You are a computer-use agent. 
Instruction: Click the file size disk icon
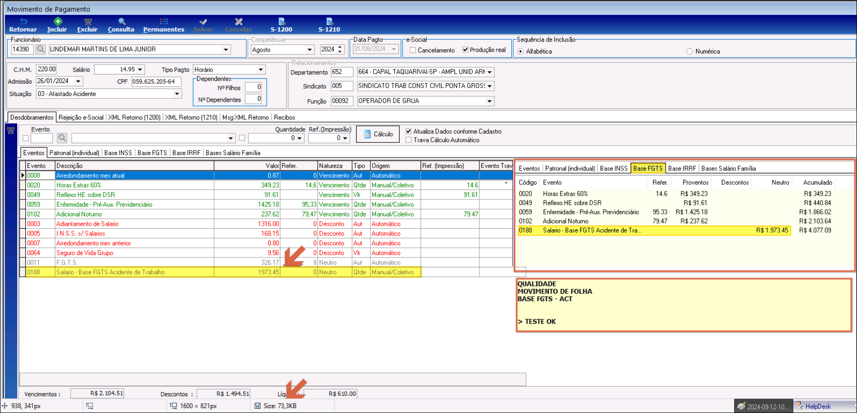(258, 406)
